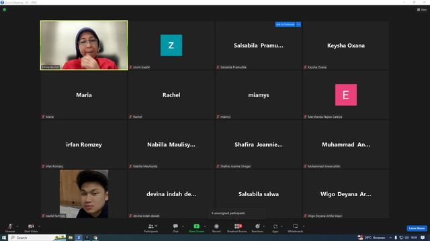
Task: Select the Rachel participant name
Action: [171, 95]
